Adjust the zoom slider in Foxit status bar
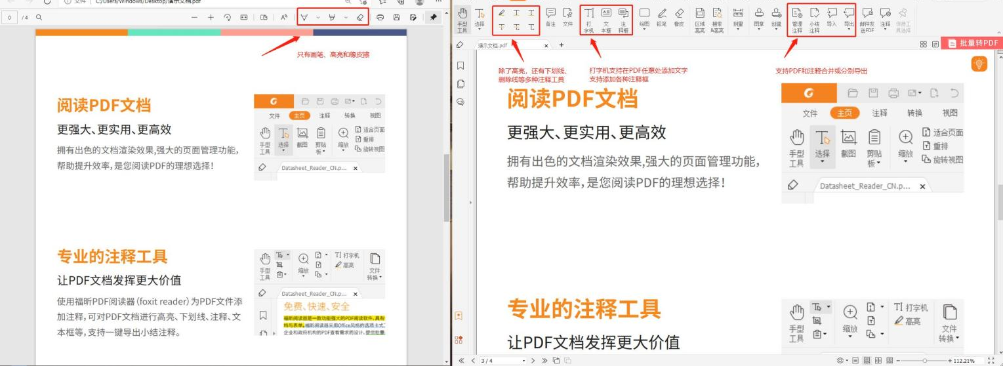 pos(924,361)
